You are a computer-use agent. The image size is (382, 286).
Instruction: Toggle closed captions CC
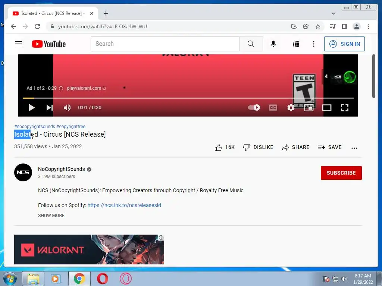click(x=273, y=108)
